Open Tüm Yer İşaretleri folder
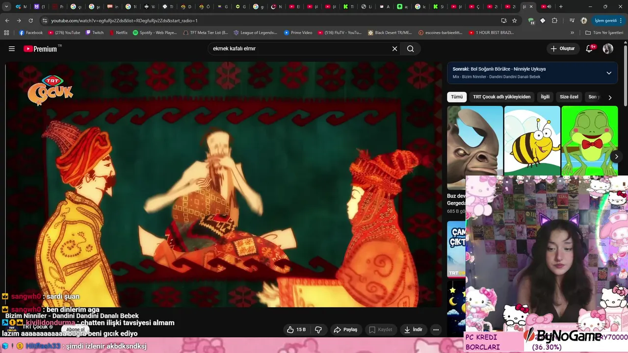Image resolution: width=628 pixels, height=353 pixels. coord(604,32)
